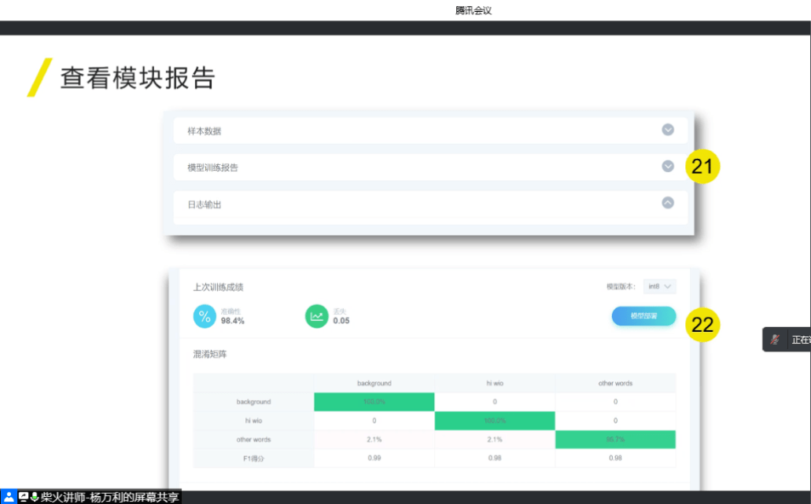Click the 模型训练报告 row label

(x=212, y=167)
